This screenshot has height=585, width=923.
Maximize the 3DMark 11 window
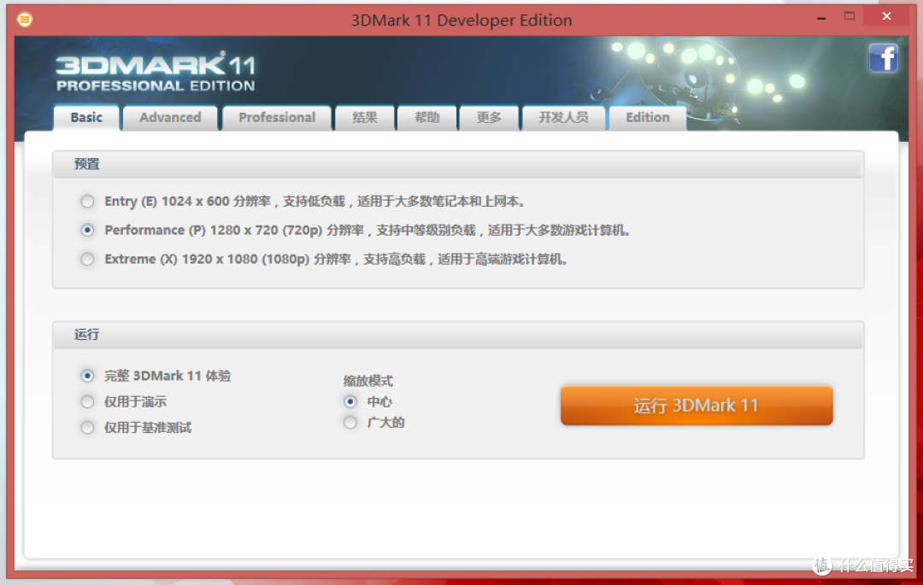point(849,16)
